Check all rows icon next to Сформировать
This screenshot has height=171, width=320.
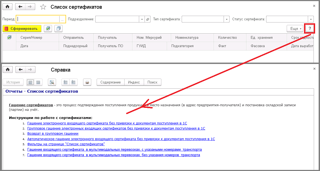48,29
